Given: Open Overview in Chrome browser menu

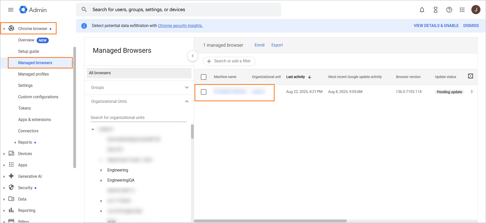Looking at the screenshot, I should (x=26, y=40).
